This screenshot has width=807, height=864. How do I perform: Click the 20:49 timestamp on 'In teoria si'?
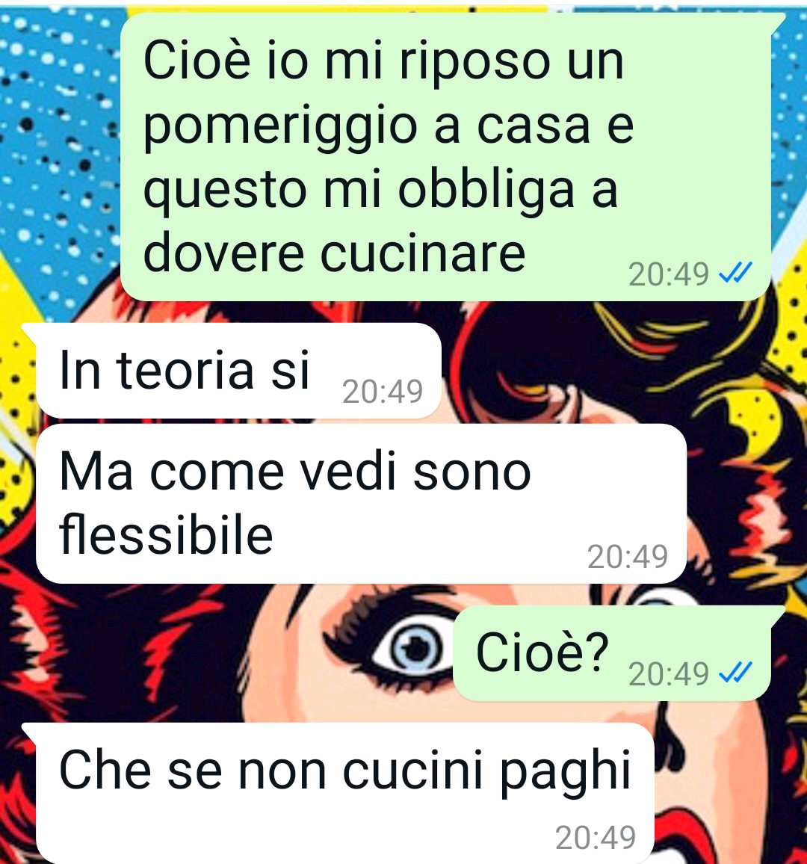coord(383,392)
